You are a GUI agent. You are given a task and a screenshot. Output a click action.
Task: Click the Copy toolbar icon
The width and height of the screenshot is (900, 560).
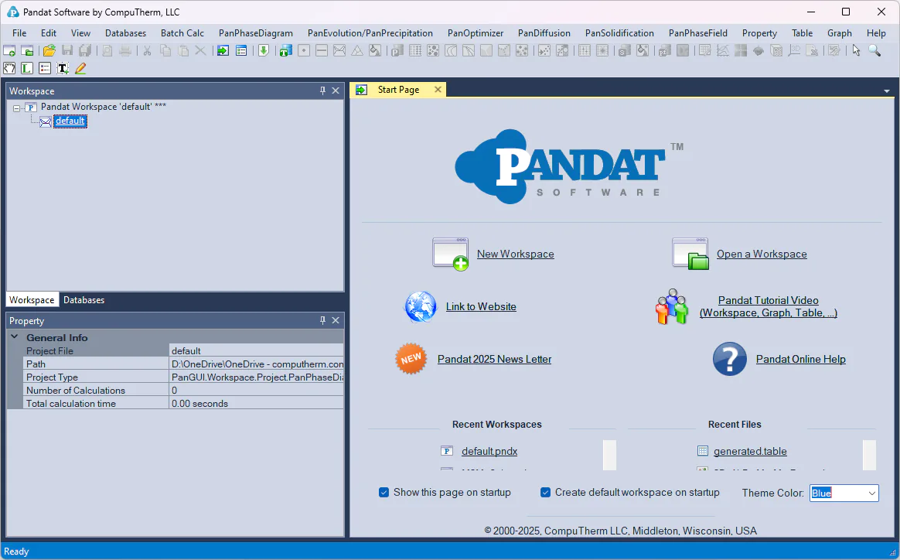click(165, 50)
